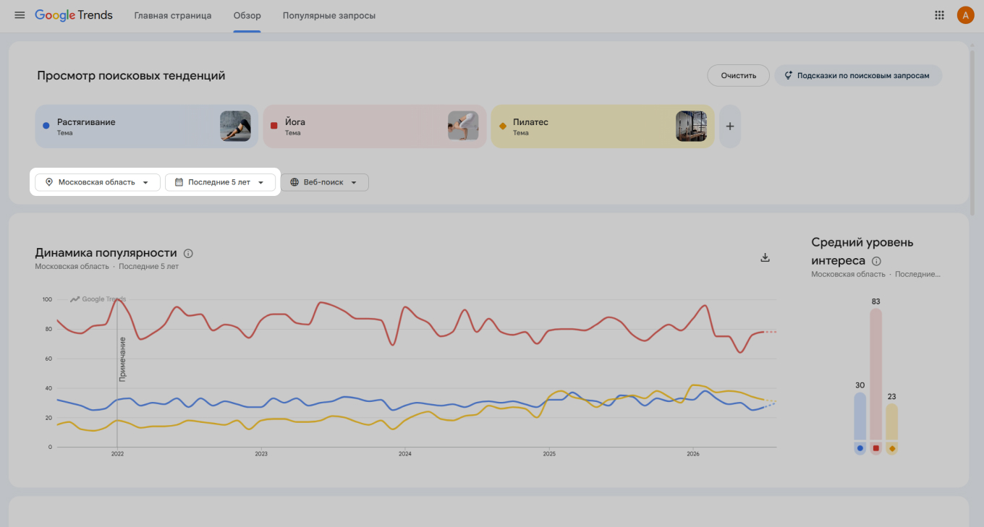This screenshot has height=527, width=984.
Task: Click the Йога topic thumbnail image
Action: 463,126
